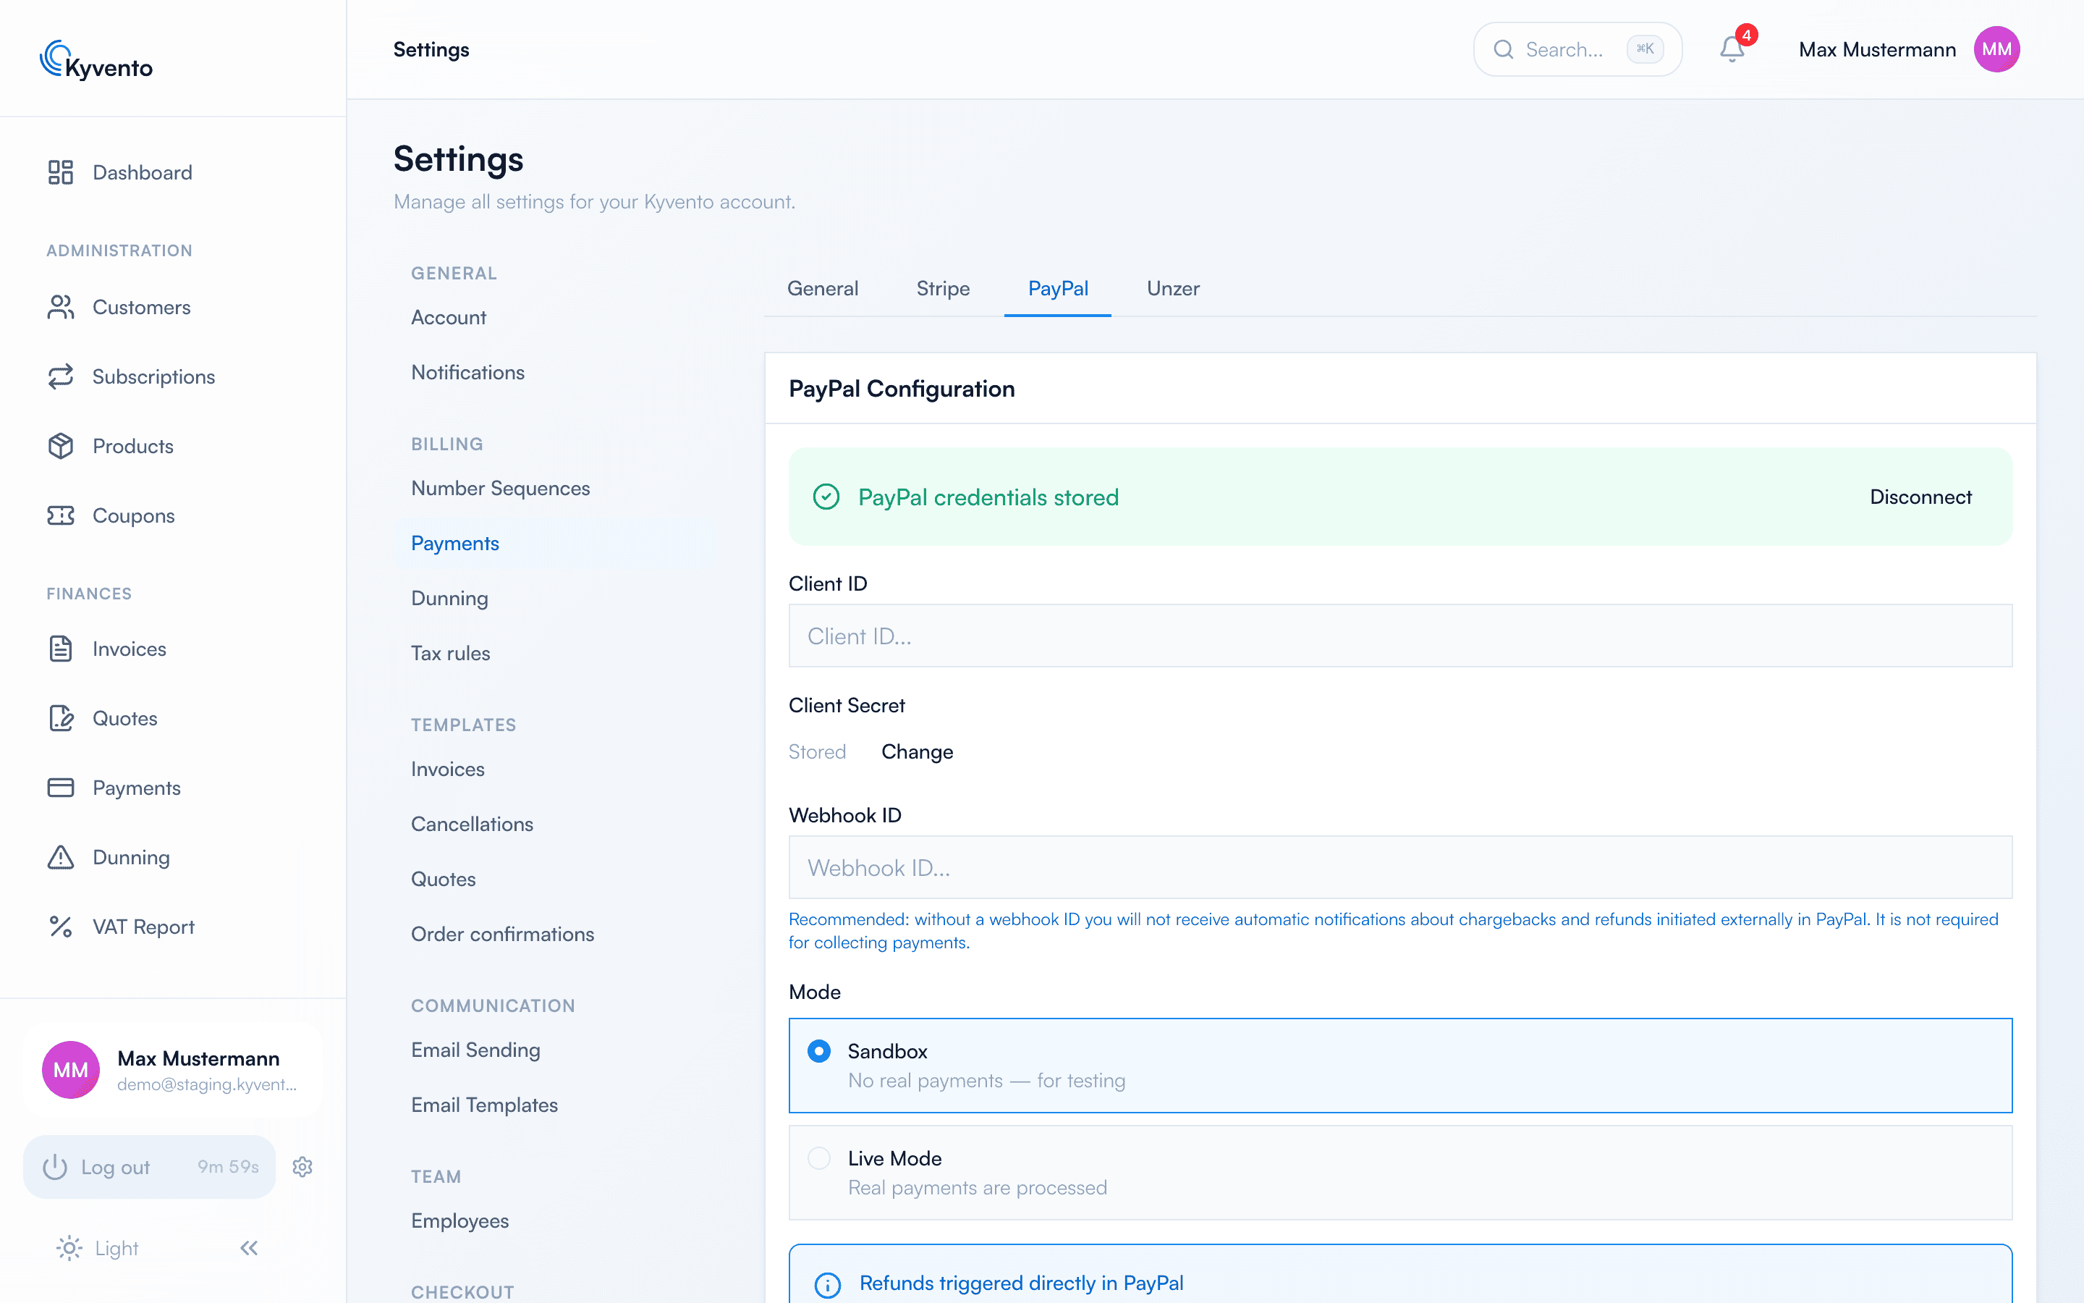Click the Log out button
The width and height of the screenshot is (2084, 1303).
[x=150, y=1167]
